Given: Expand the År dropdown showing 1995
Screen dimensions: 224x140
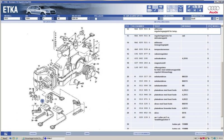Looking at the screenshot, I should point(39,19).
